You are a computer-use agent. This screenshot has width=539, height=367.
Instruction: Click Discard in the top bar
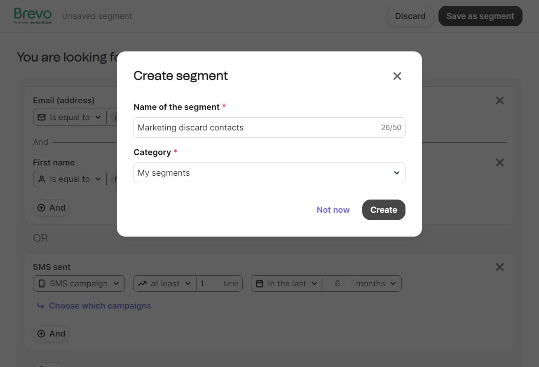(x=410, y=16)
